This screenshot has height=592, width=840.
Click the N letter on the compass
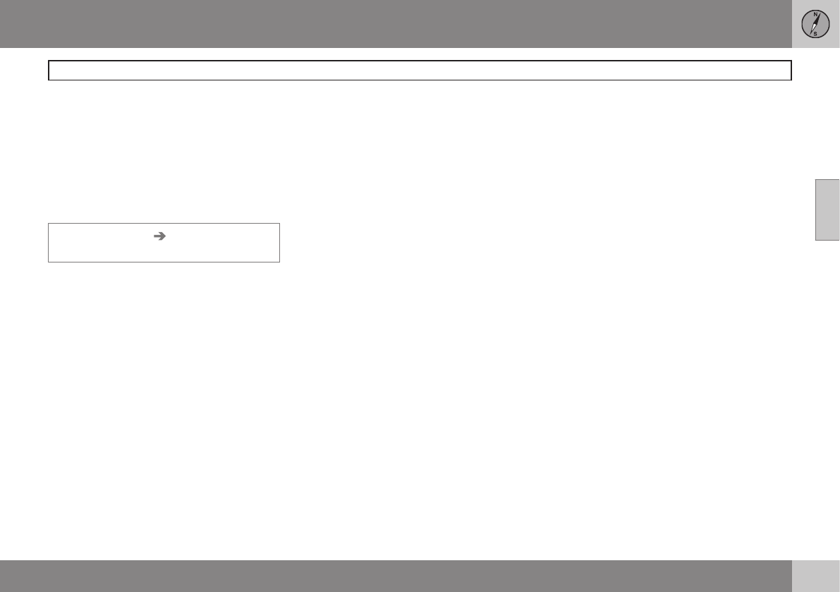[x=815, y=15]
